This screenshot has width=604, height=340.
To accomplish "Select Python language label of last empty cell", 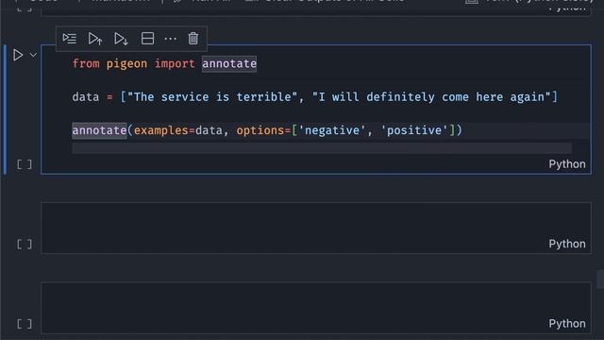I will [x=567, y=324].
